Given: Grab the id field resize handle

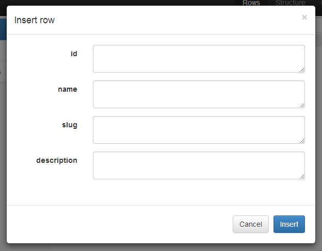Looking at the screenshot, I should (302, 70).
